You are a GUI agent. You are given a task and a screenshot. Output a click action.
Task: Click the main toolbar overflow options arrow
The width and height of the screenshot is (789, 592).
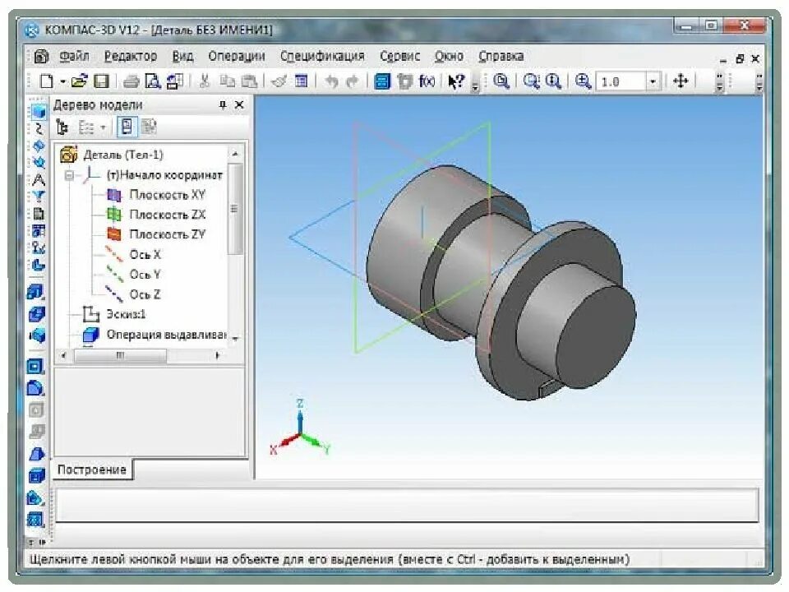tap(474, 86)
